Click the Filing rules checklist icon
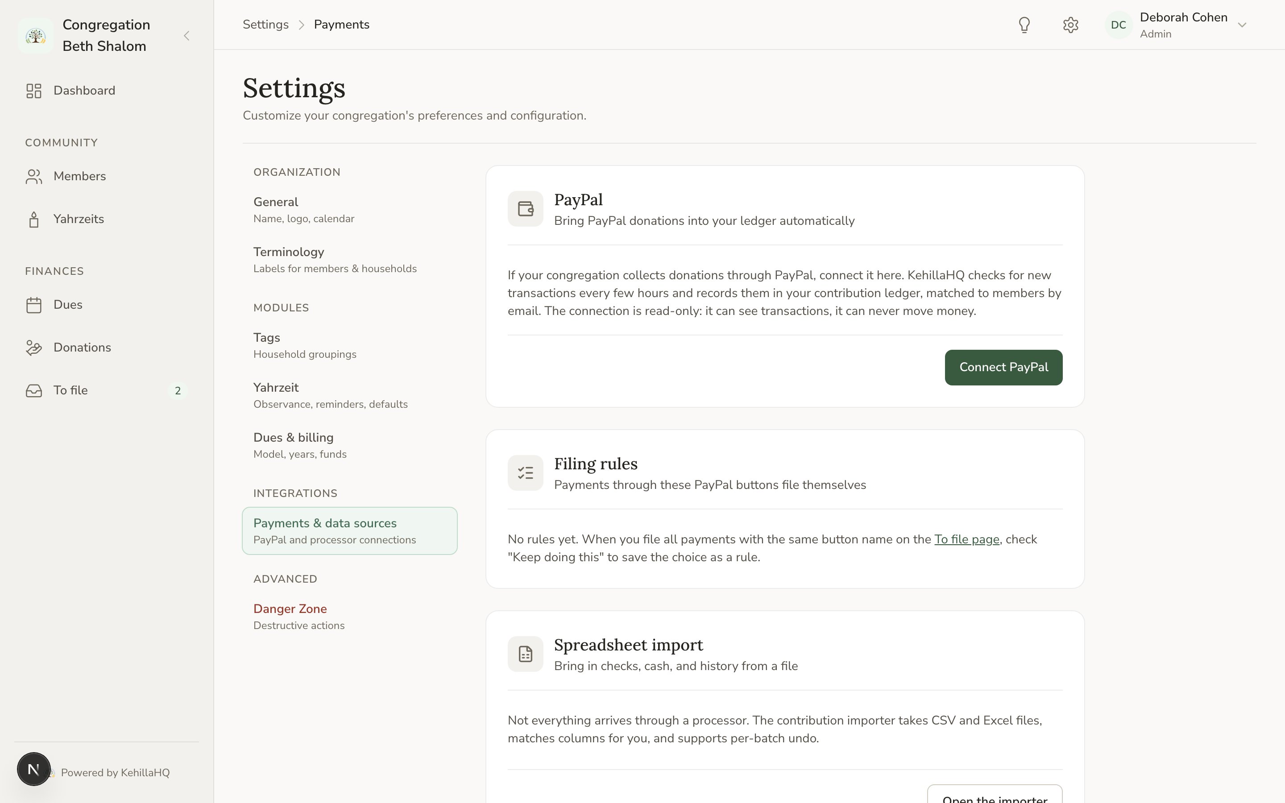Viewport: 1285px width, 803px height. point(525,473)
